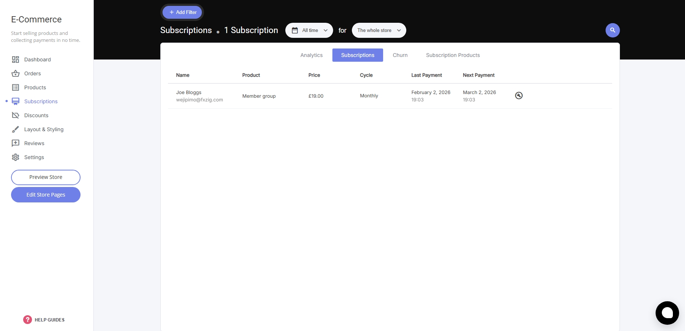
Task: Click the Orders basket icon
Action: [15, 73]
